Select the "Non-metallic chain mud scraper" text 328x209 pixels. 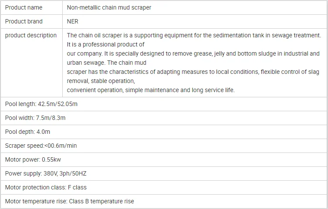tap(109, 7)
